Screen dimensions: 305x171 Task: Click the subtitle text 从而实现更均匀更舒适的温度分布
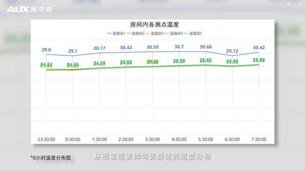coord(152,156)
